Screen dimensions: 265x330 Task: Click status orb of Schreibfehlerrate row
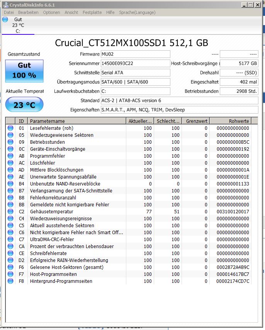[10, 253]
